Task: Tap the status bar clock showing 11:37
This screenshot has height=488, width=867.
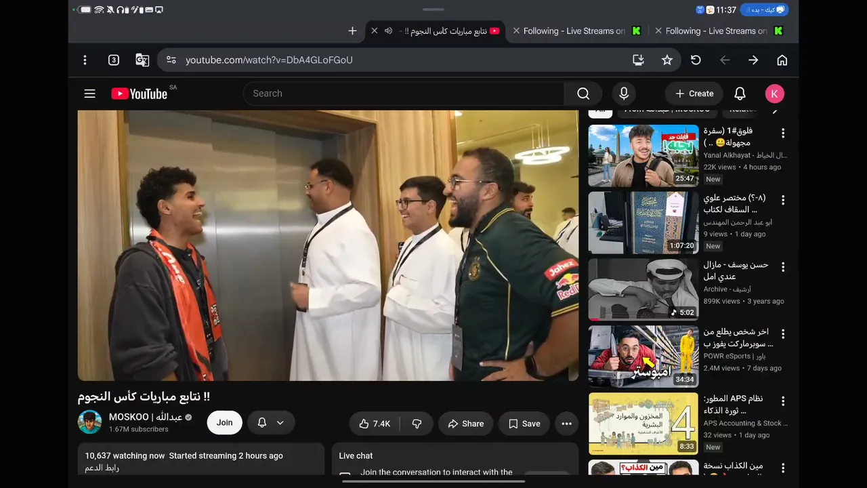Action: 726,10
